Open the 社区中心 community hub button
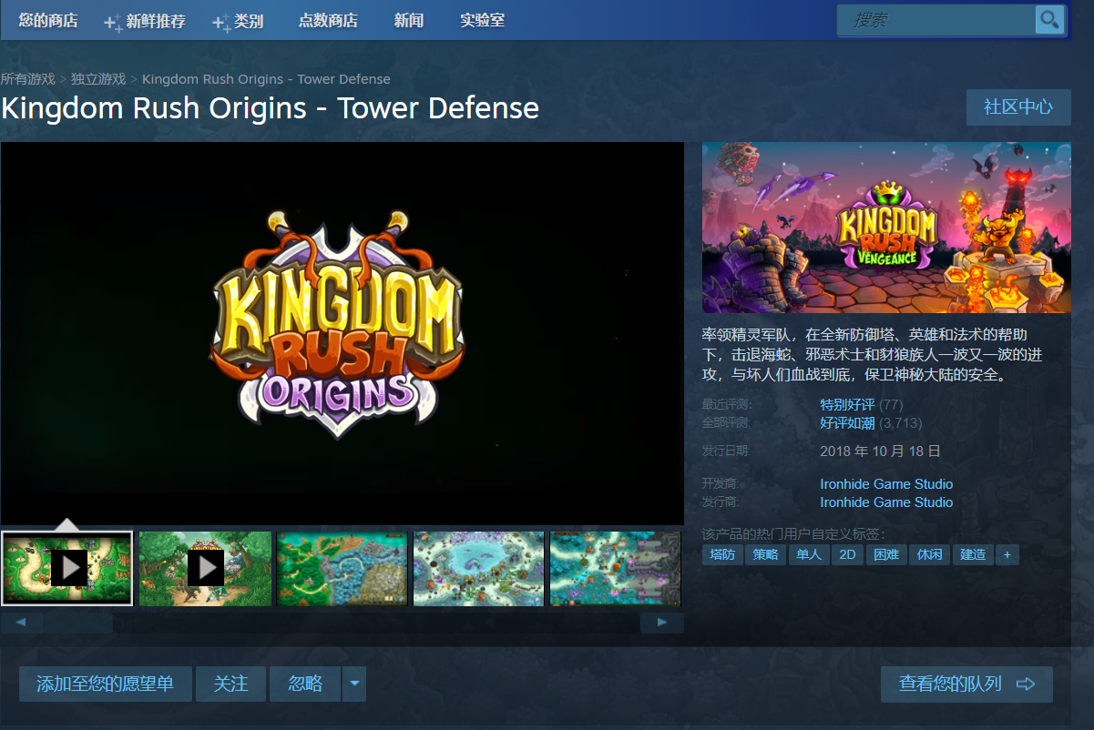 pyautogui.click(x=1018, y=107)
